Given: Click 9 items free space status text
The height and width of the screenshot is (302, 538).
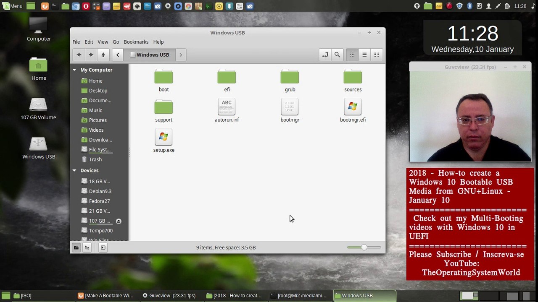Looking at the screenshot, I should click(226, 247).
